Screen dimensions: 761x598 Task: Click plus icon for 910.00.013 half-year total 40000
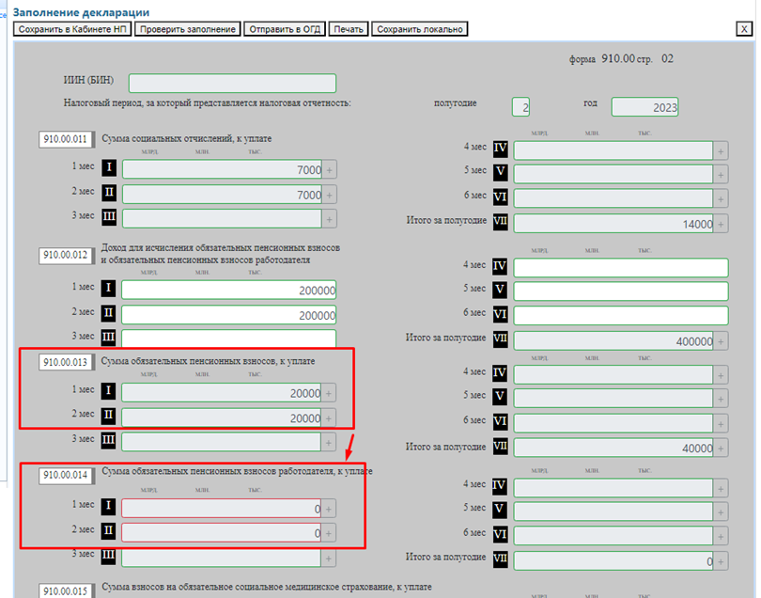click(721, 448)
